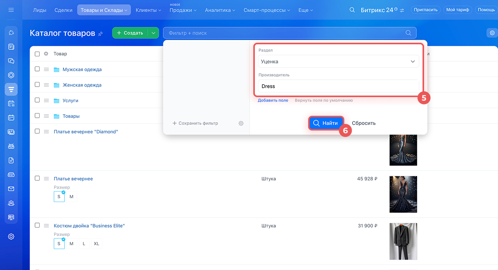Click the Добавить поле link
498x270 pixels.
273,100
